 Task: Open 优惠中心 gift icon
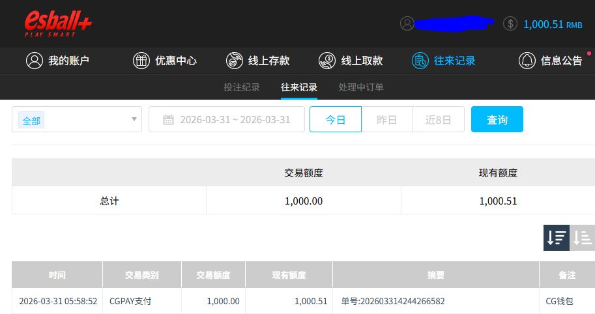pyautogui.click(x=141, y=61)
